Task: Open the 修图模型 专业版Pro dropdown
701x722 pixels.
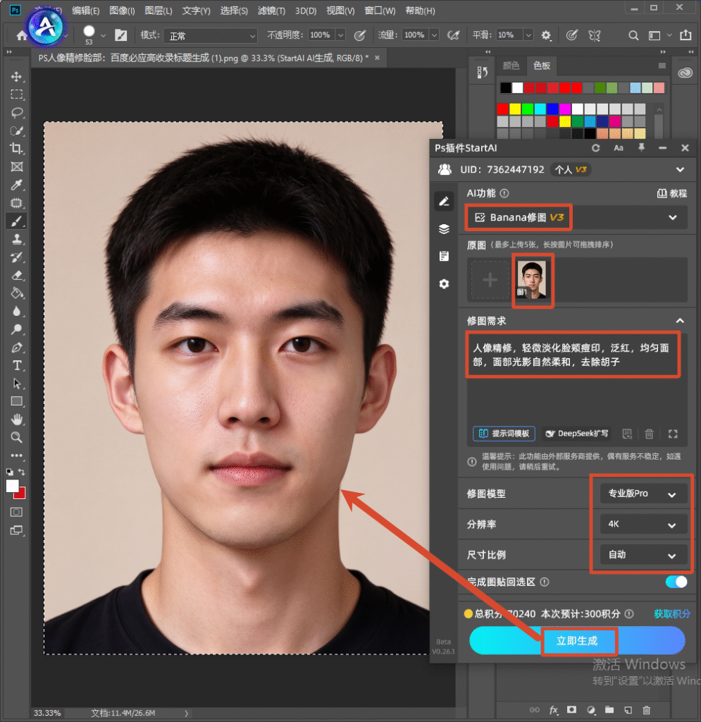Action: [644, 494]
